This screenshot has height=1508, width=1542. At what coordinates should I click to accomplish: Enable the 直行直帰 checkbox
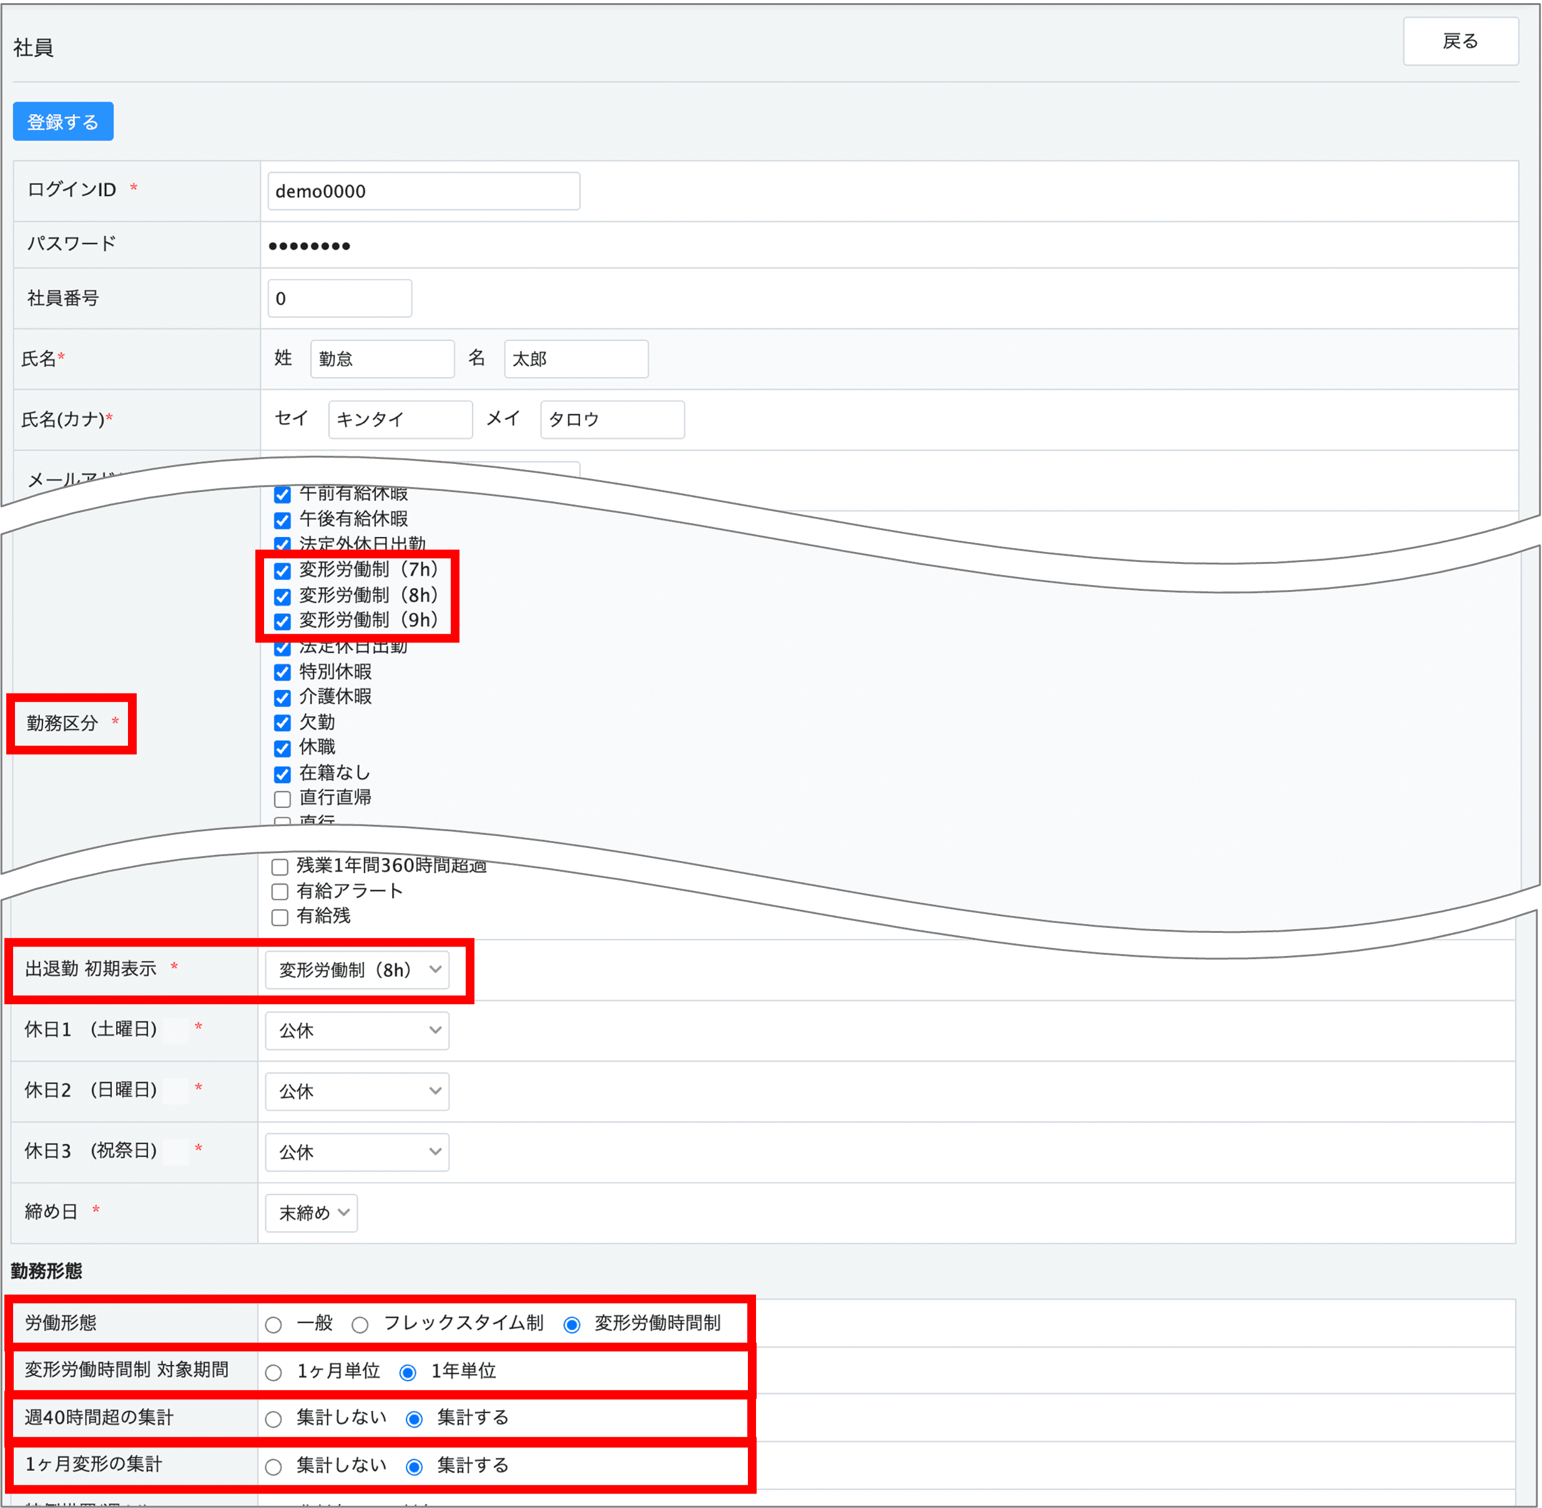(283, 799)
